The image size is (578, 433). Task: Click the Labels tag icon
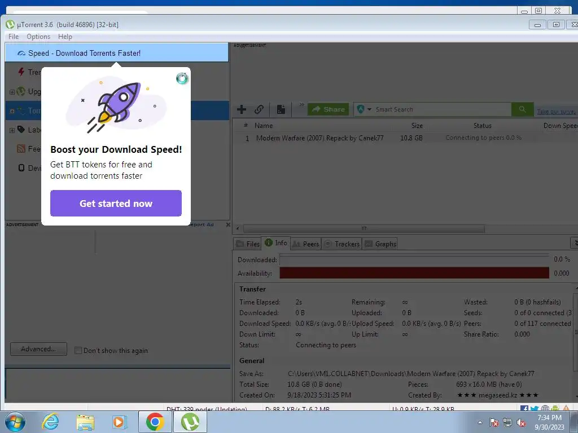(21, 129)
